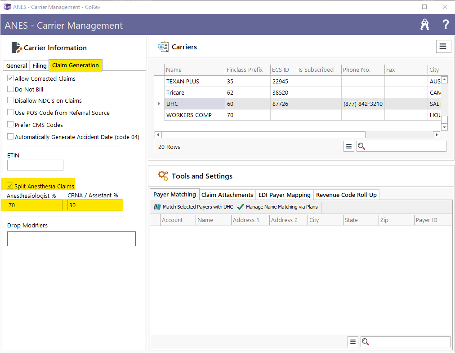Open the Carriers panel hamburger menu
This screenshot has height=353, width=455.
[443, 46]
